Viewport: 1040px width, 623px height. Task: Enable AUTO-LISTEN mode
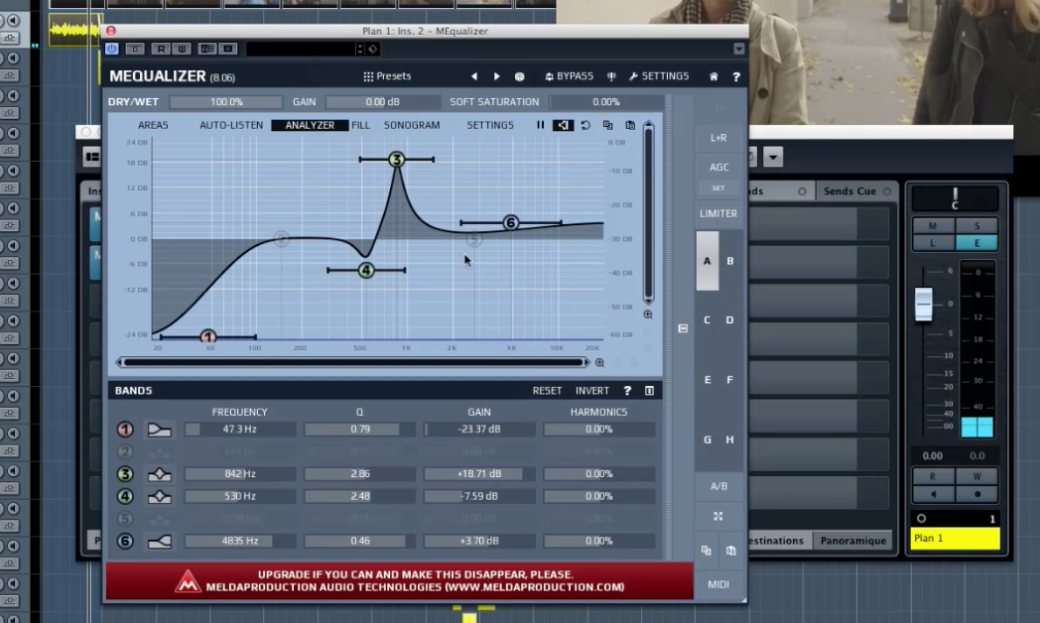(x=231, y=125)
